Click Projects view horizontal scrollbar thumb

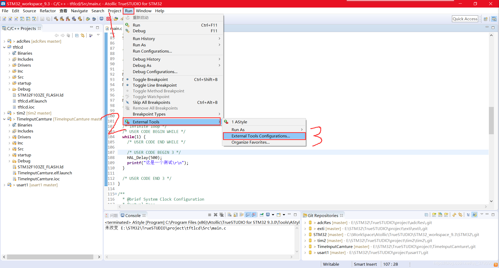50,257
